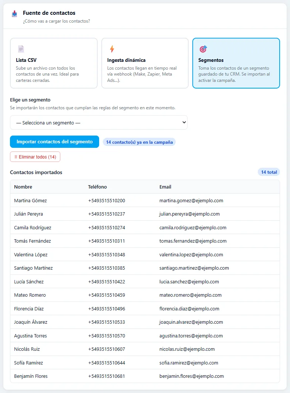Click phone number +5493515510607
Image resolution: width=290 pixels, height=393 pixels.
tap(107, 349)
